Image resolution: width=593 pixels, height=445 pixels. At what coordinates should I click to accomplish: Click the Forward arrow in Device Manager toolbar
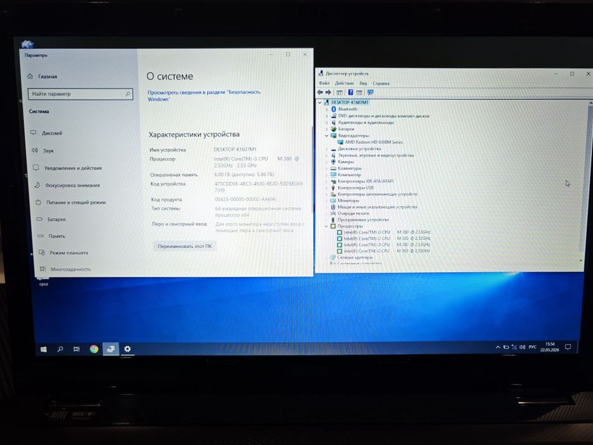point(328,92)
